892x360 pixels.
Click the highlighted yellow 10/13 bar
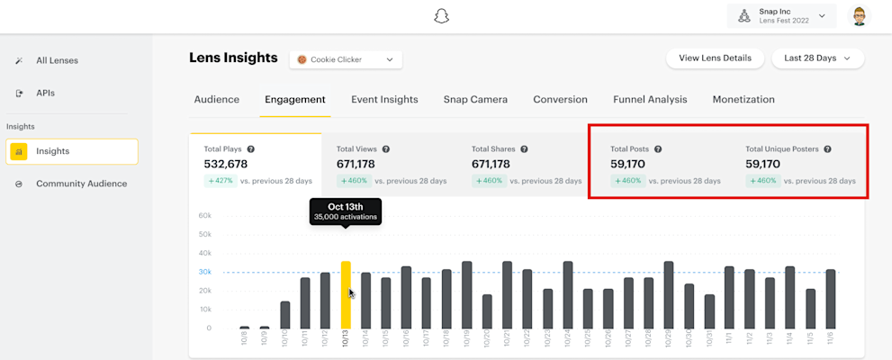(346, 295)
